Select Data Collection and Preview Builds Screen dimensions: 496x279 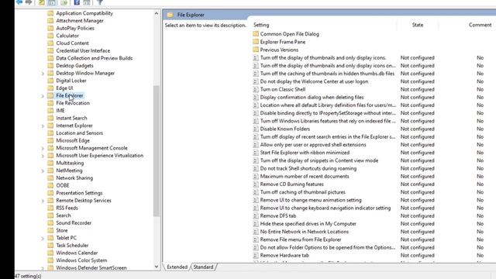(x=95, y=58)
